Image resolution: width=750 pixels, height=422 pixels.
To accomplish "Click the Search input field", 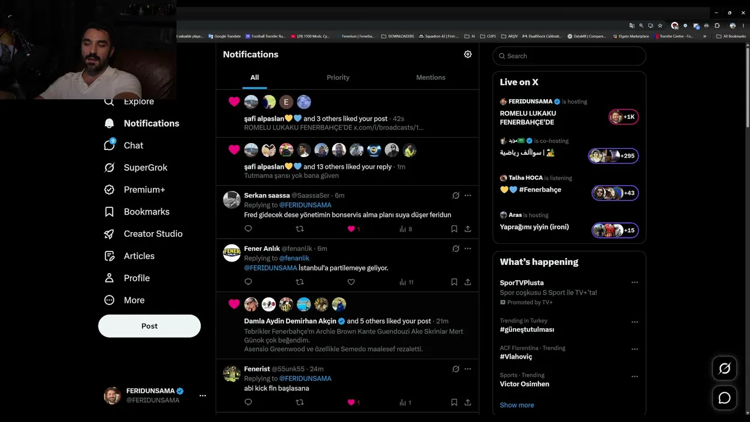I will click(570, 56).
